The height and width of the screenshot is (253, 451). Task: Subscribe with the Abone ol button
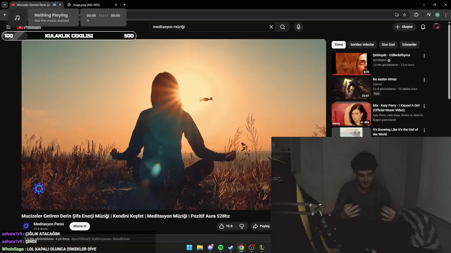click(80, 226)
